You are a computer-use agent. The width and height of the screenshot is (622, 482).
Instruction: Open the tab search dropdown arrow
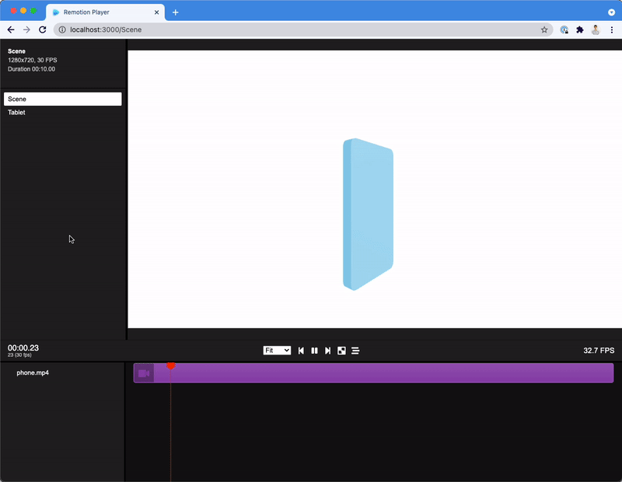point(611,12)
